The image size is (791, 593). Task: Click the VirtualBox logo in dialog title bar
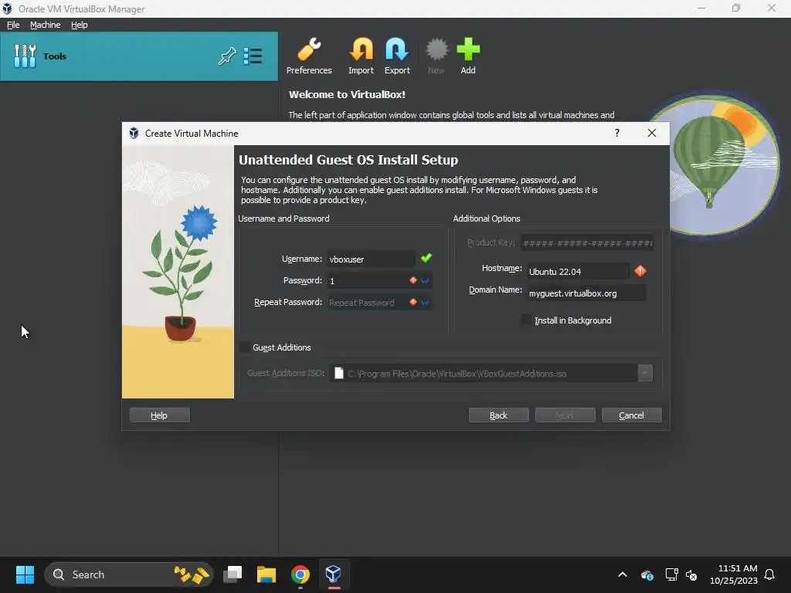coord(134,133)
